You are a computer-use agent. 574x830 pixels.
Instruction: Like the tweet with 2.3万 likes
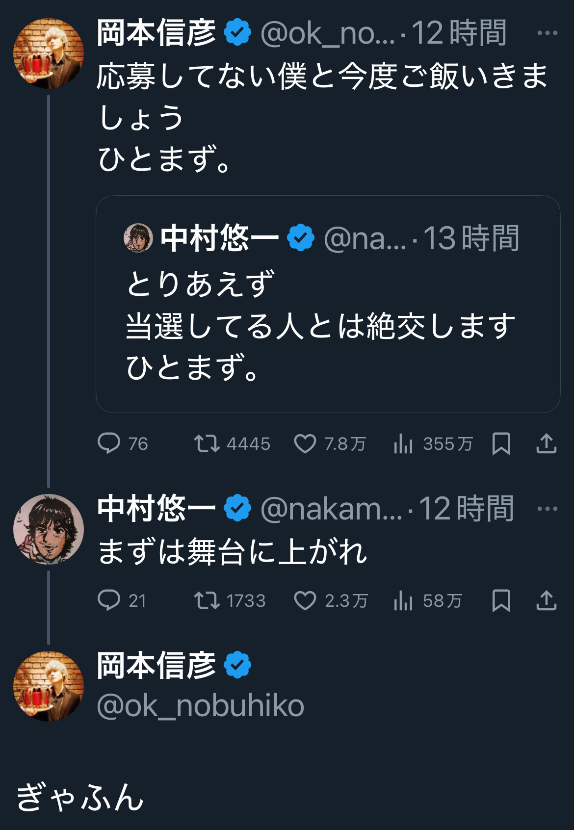[305, 600]
